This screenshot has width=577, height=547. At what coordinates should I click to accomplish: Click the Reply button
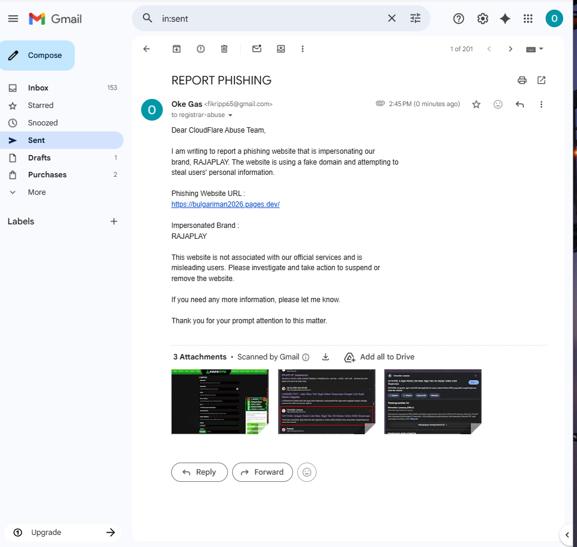point(200,472)
